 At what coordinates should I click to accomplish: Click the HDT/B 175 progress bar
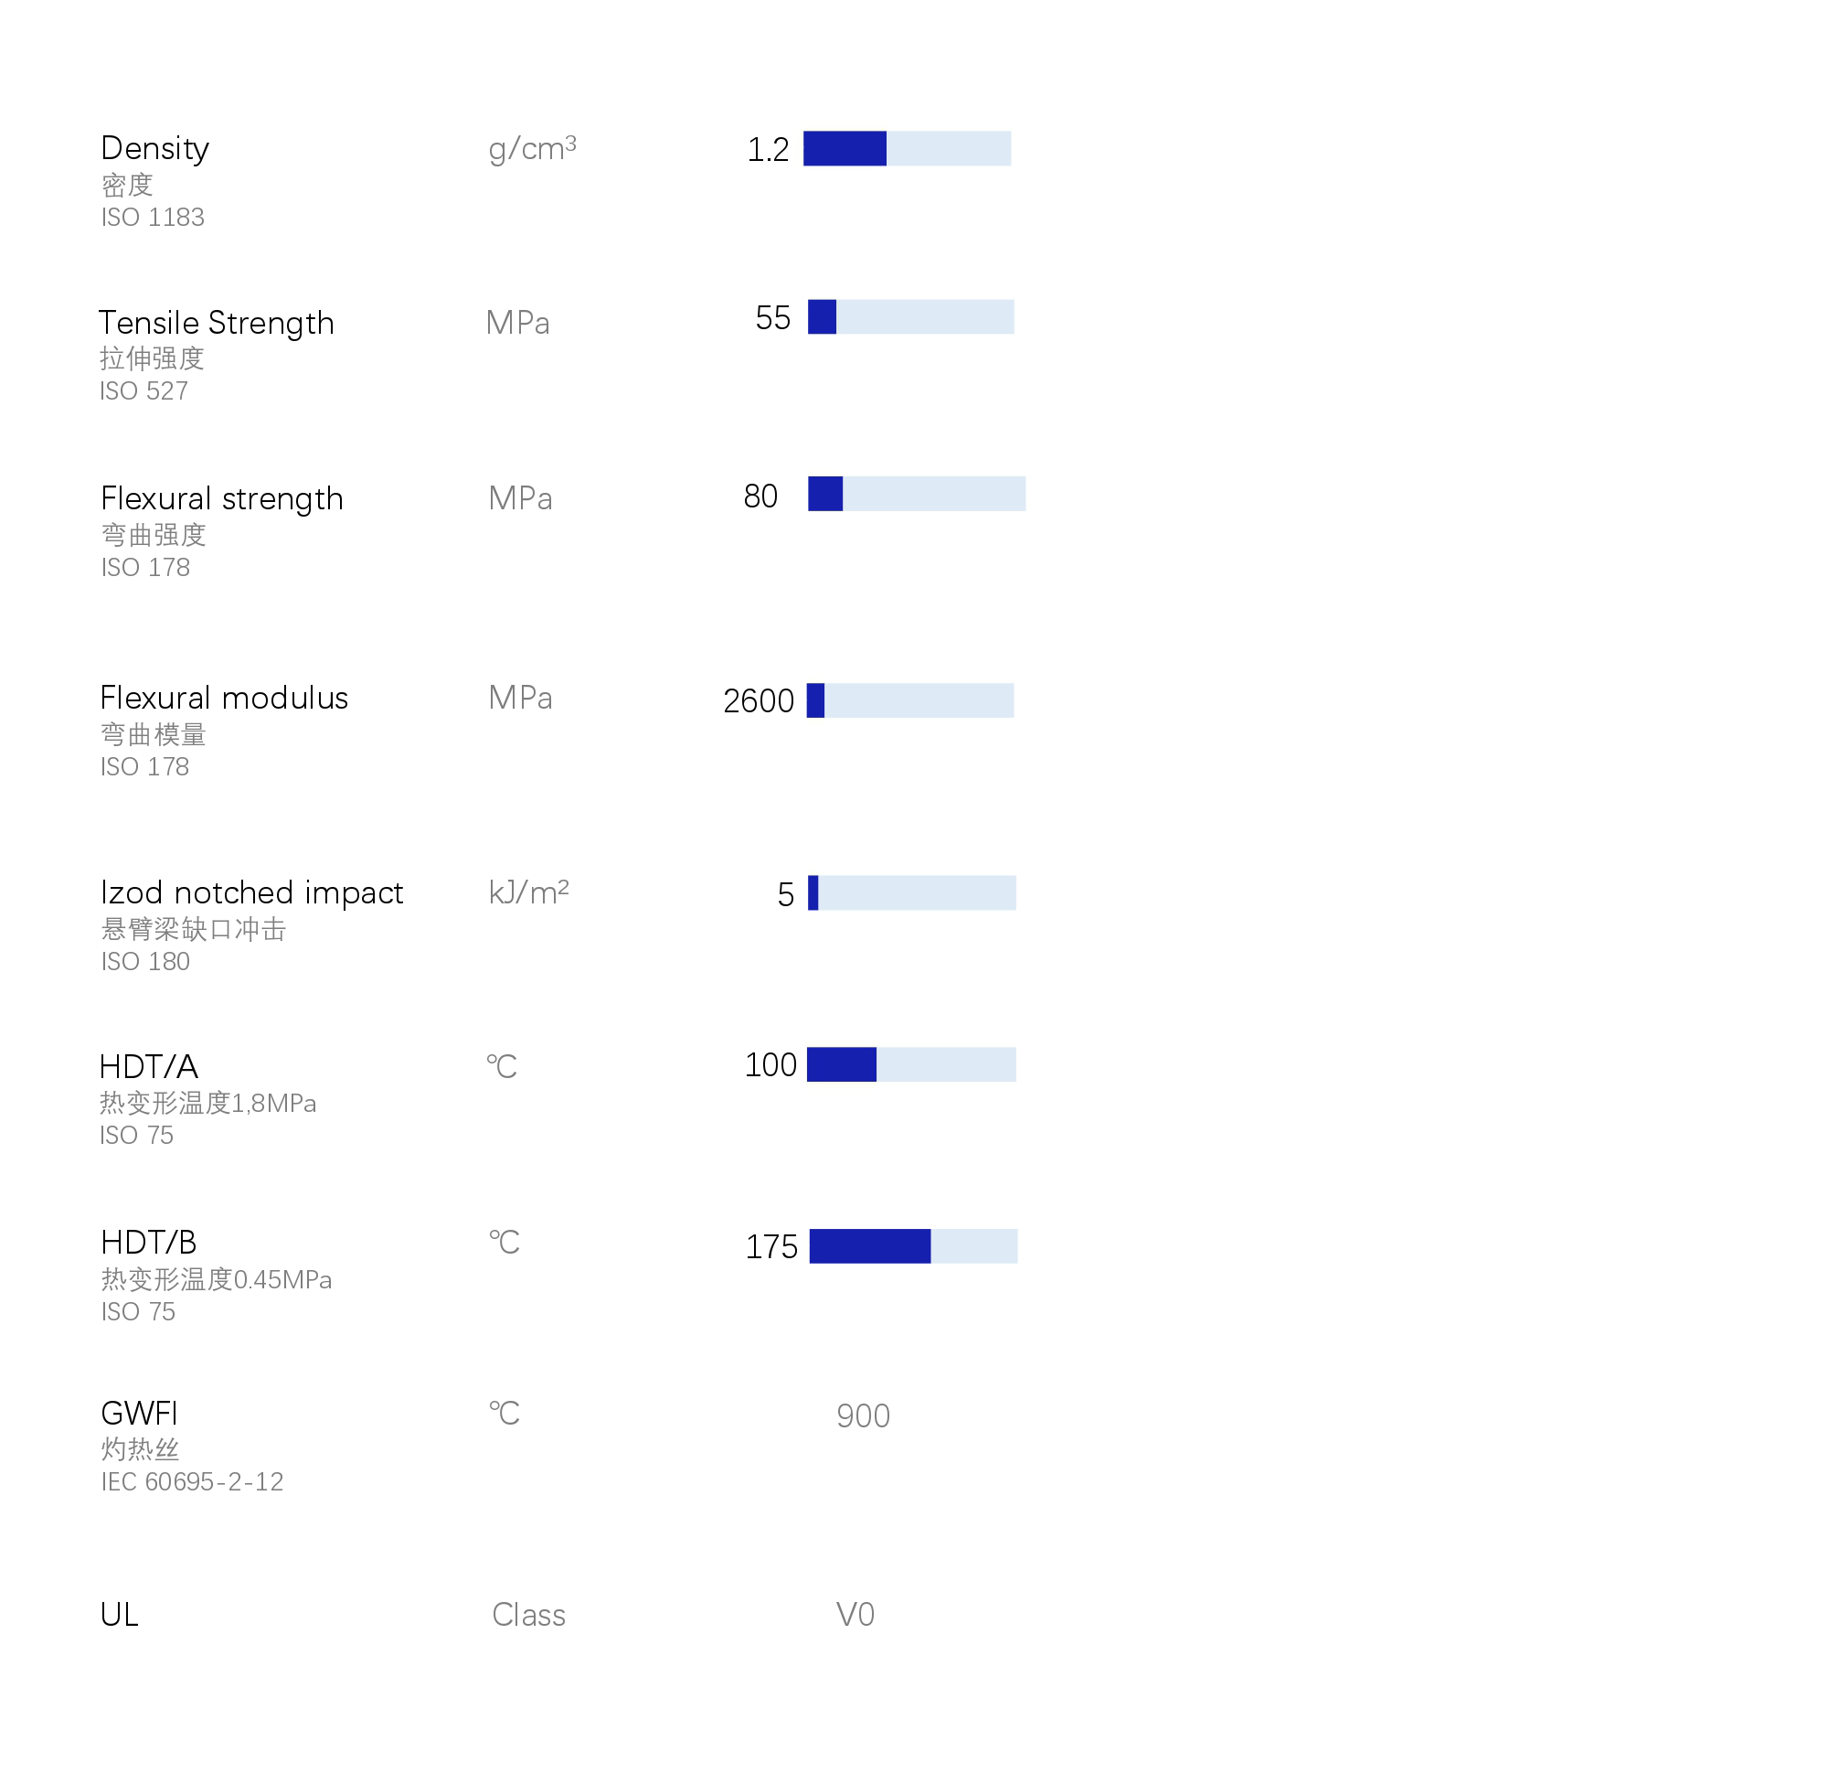click(x=913, y=1246)
